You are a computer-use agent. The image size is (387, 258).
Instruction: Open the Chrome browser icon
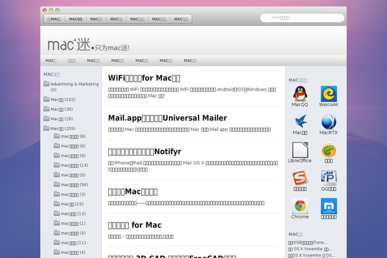coord(300,206)
